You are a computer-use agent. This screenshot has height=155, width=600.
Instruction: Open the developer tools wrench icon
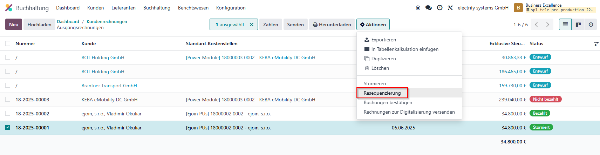tap(450, 8)
